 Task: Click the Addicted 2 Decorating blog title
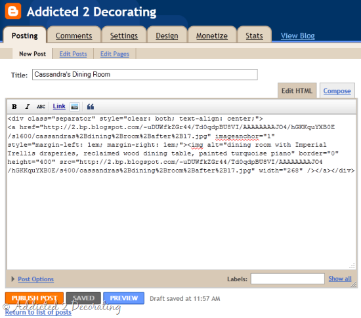[x=92, y=12]
